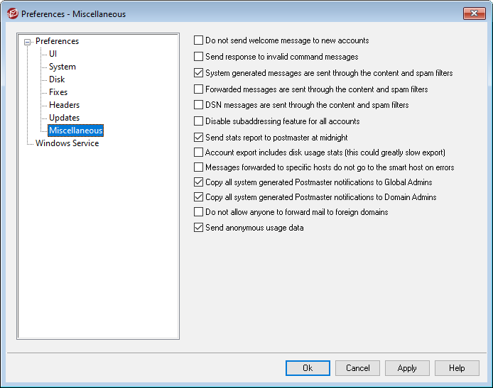Image resolution: width=493 pixels, height=388 pixels.
Task: Select Windows Service in the tree
Action: point(67,143)
